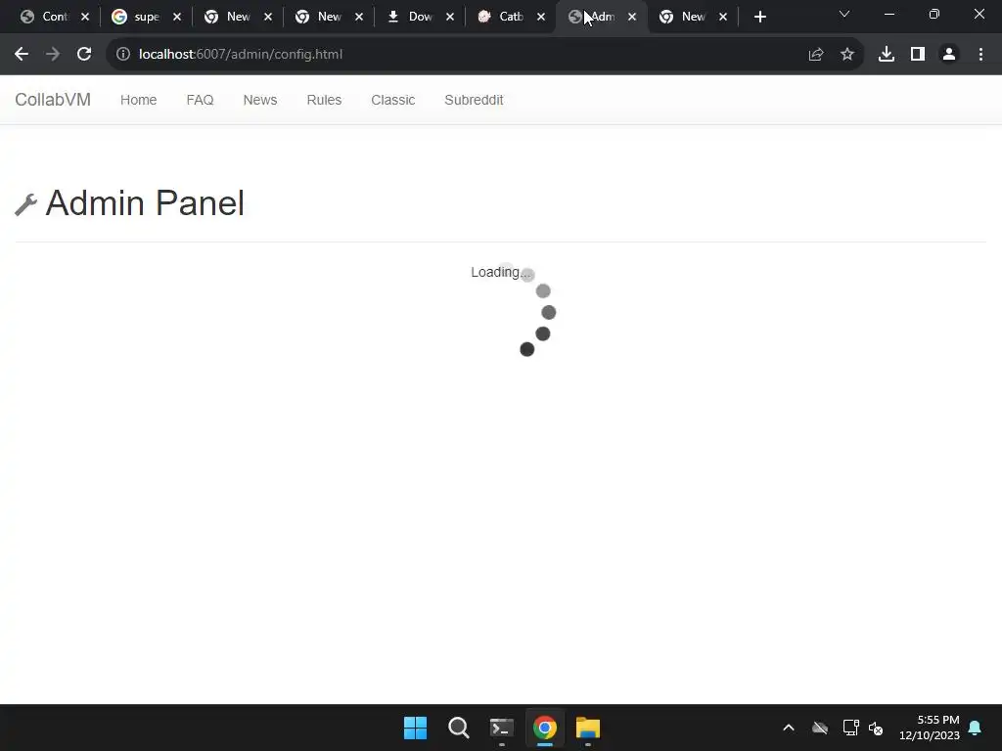Open the Windows Start menu
Screen dimensions: 1002x751
click(415, 728)
